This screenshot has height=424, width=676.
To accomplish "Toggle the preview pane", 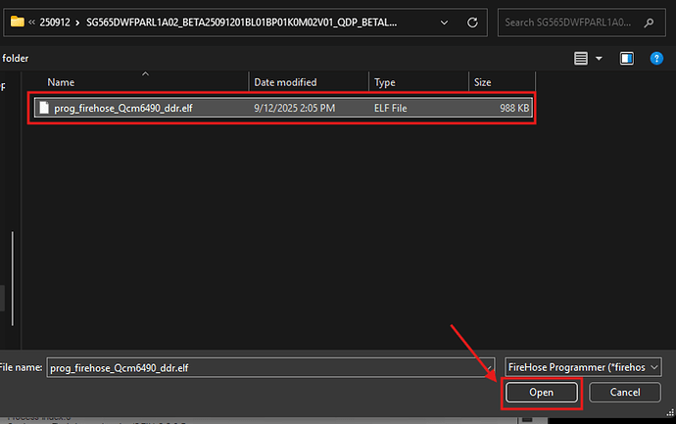I will click(x=626, y=58).
